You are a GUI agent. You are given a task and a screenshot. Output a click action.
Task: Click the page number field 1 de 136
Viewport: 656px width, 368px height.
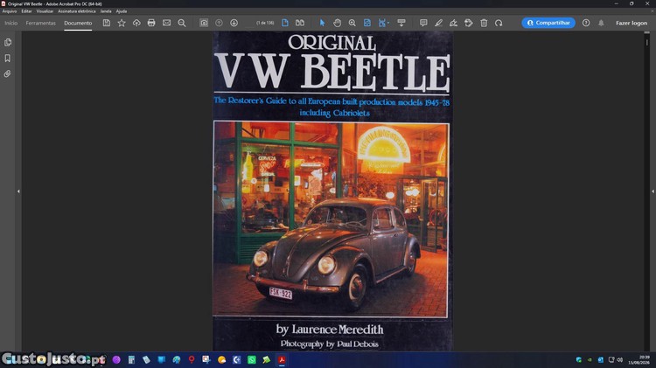point(265,23)
